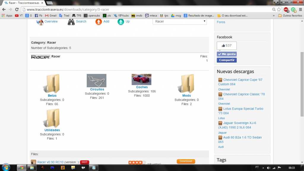Open mteca bookmark
The image size is (304, 171).
pos(151,15)
